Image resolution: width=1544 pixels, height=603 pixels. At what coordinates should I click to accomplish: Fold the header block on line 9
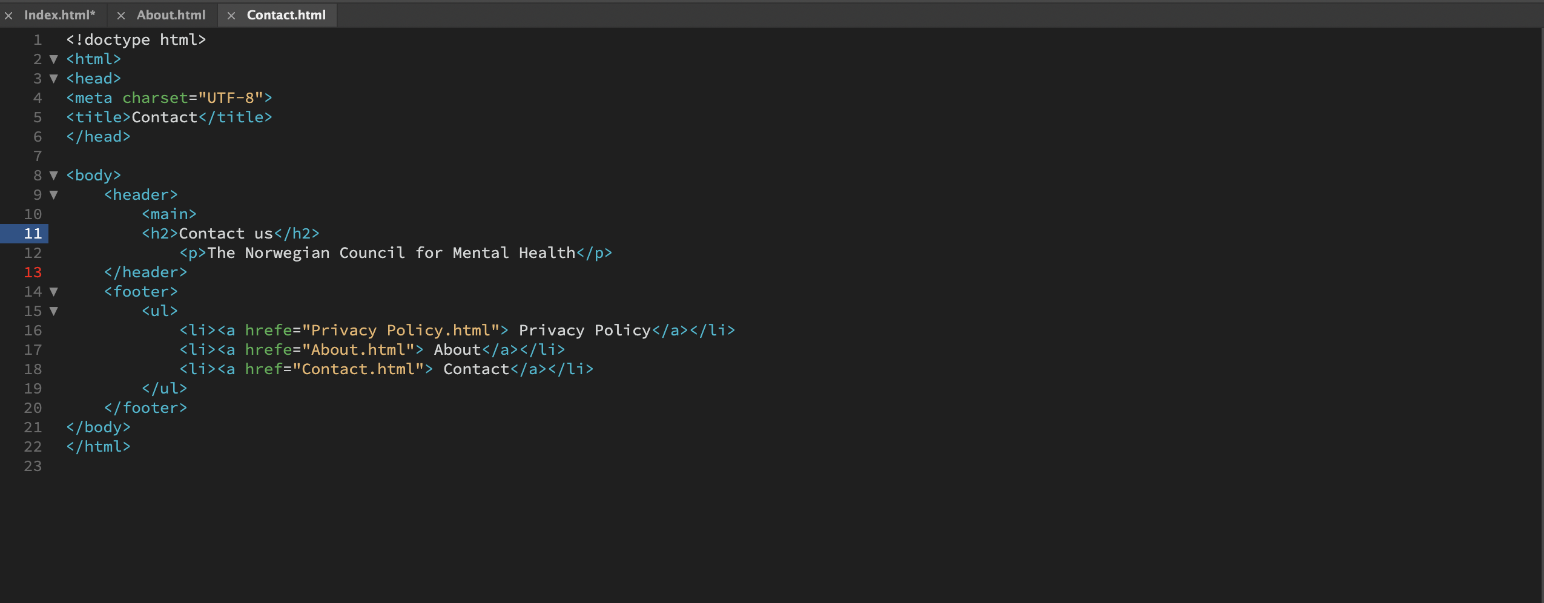click(54, 195)
